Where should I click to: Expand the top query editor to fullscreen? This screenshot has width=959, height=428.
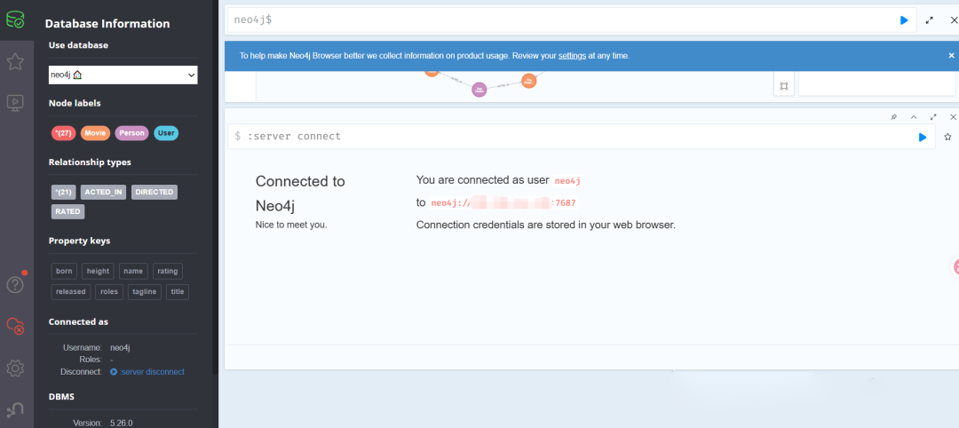click(930, 20)
